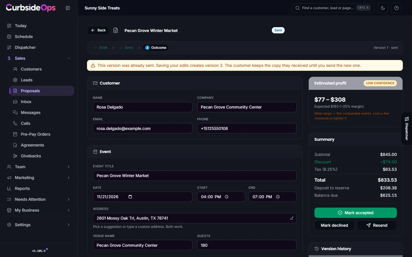This screenshot has width=412, height=257.
Task: Open Givebacks page
Action: 42,156
